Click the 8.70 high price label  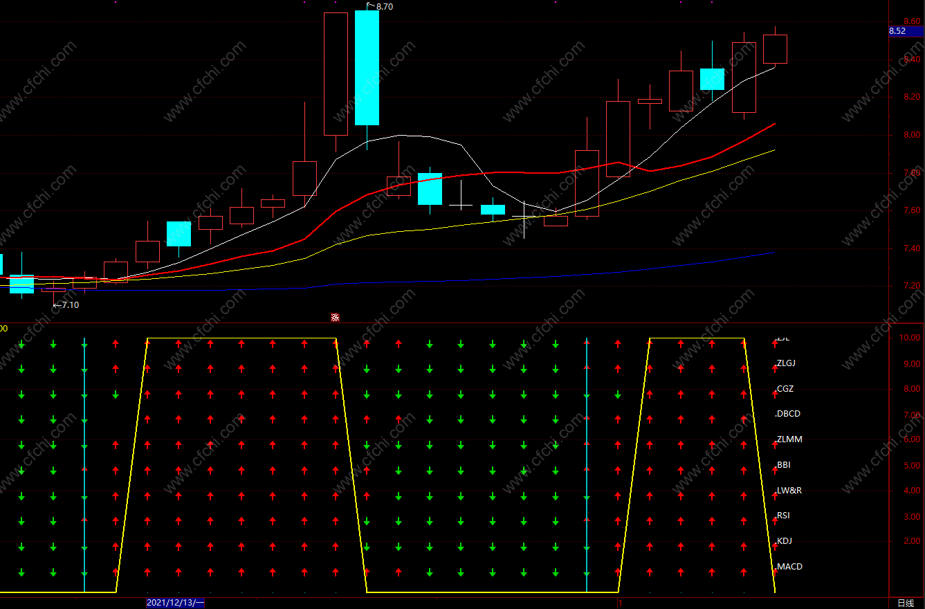tap(385, 6)
